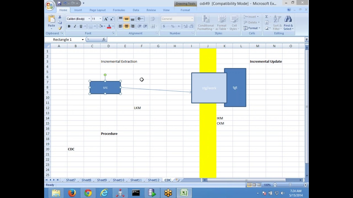
Task: Expand the formula bar
Action: pos(306,40)
